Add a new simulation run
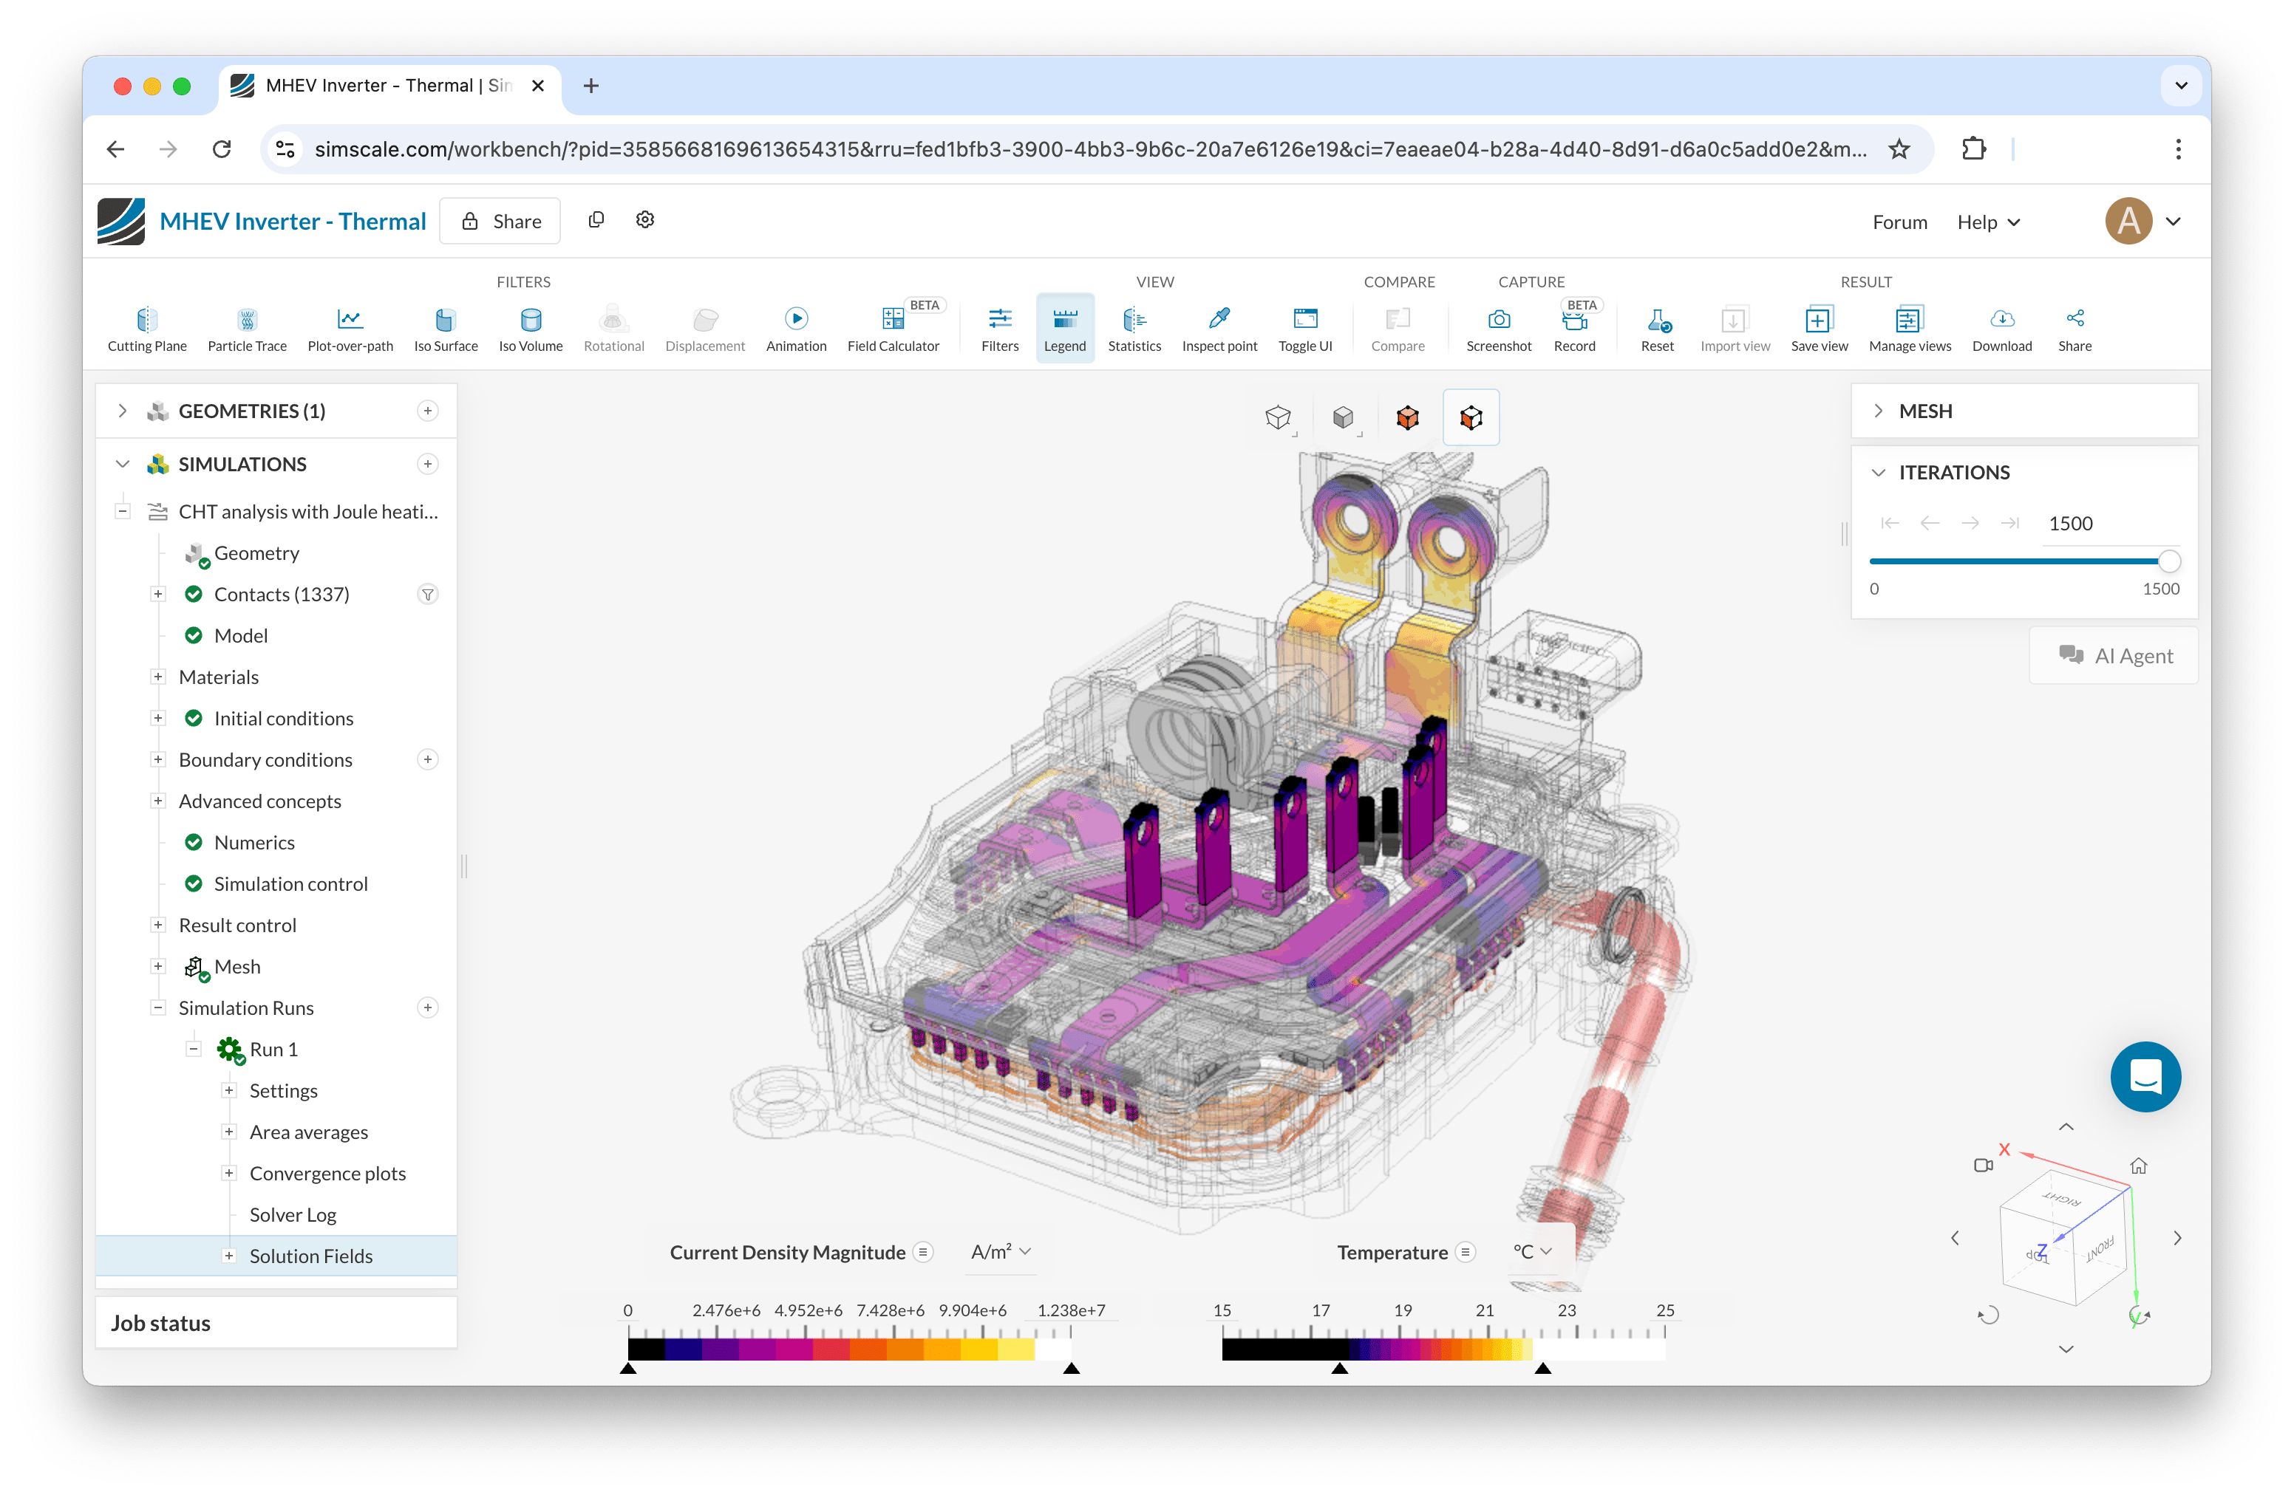This screenshot has width=2294, height=1495. pyautogui.click(x=428, y=1007)
